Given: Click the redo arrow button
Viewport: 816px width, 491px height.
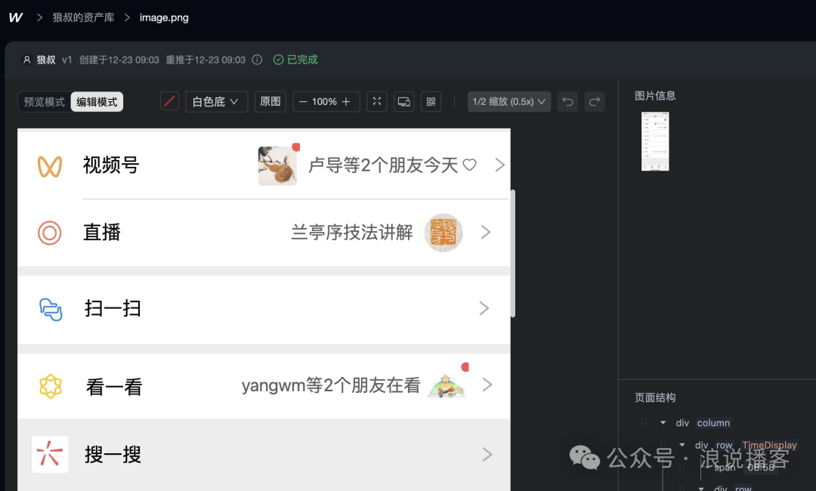Looking at the screenshot, I should click(x=595, y=101).
